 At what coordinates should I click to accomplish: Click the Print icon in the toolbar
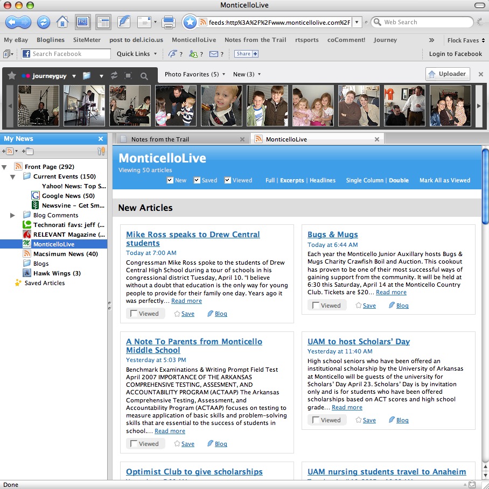pyautogui.click(x=169, y=22)
